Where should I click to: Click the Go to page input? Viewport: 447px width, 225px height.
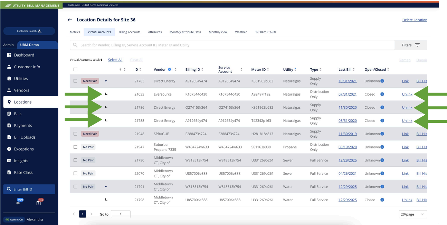click(x=121, y=214)
